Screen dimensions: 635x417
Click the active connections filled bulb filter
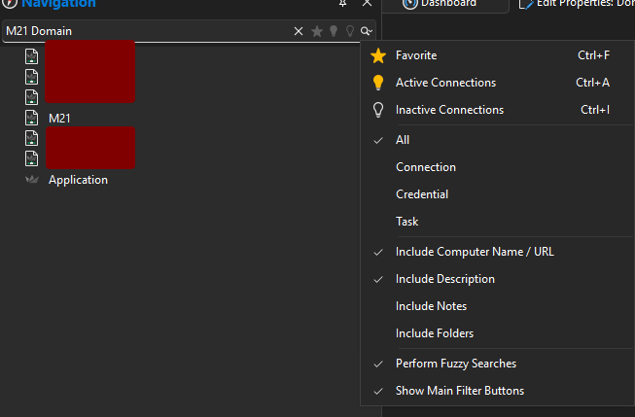coord(333,31)
